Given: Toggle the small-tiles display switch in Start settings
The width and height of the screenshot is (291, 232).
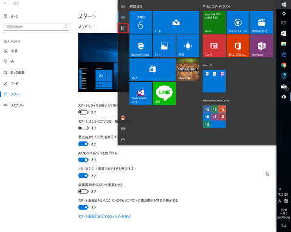Looking at the screenshot, I should (83, 112).
